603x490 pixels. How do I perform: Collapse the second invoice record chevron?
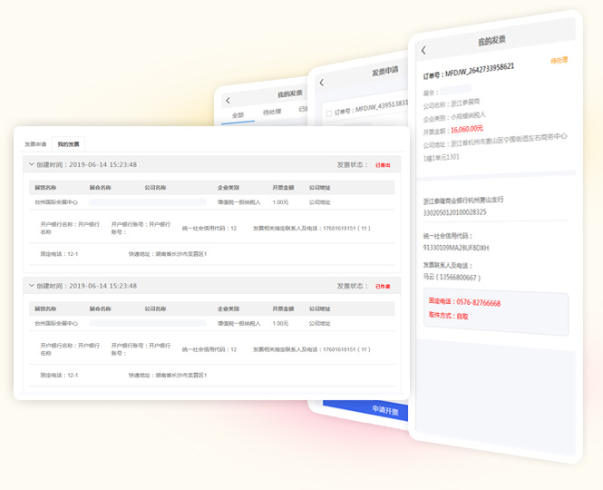point(32,285)
